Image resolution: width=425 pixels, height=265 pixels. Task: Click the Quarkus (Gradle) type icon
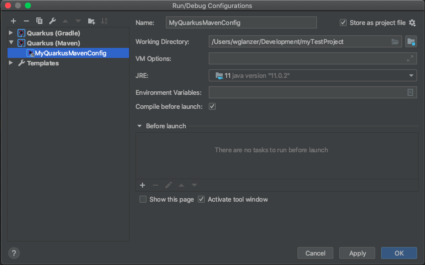(x=21, y=33)
